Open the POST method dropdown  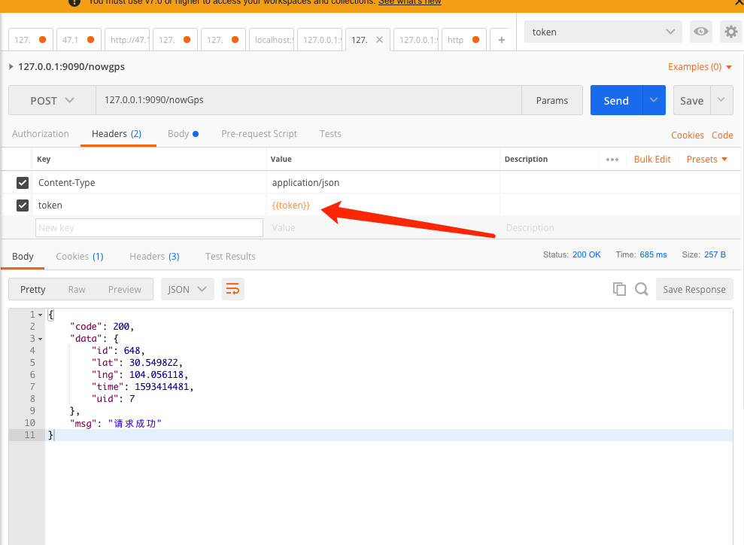(51, 99)
